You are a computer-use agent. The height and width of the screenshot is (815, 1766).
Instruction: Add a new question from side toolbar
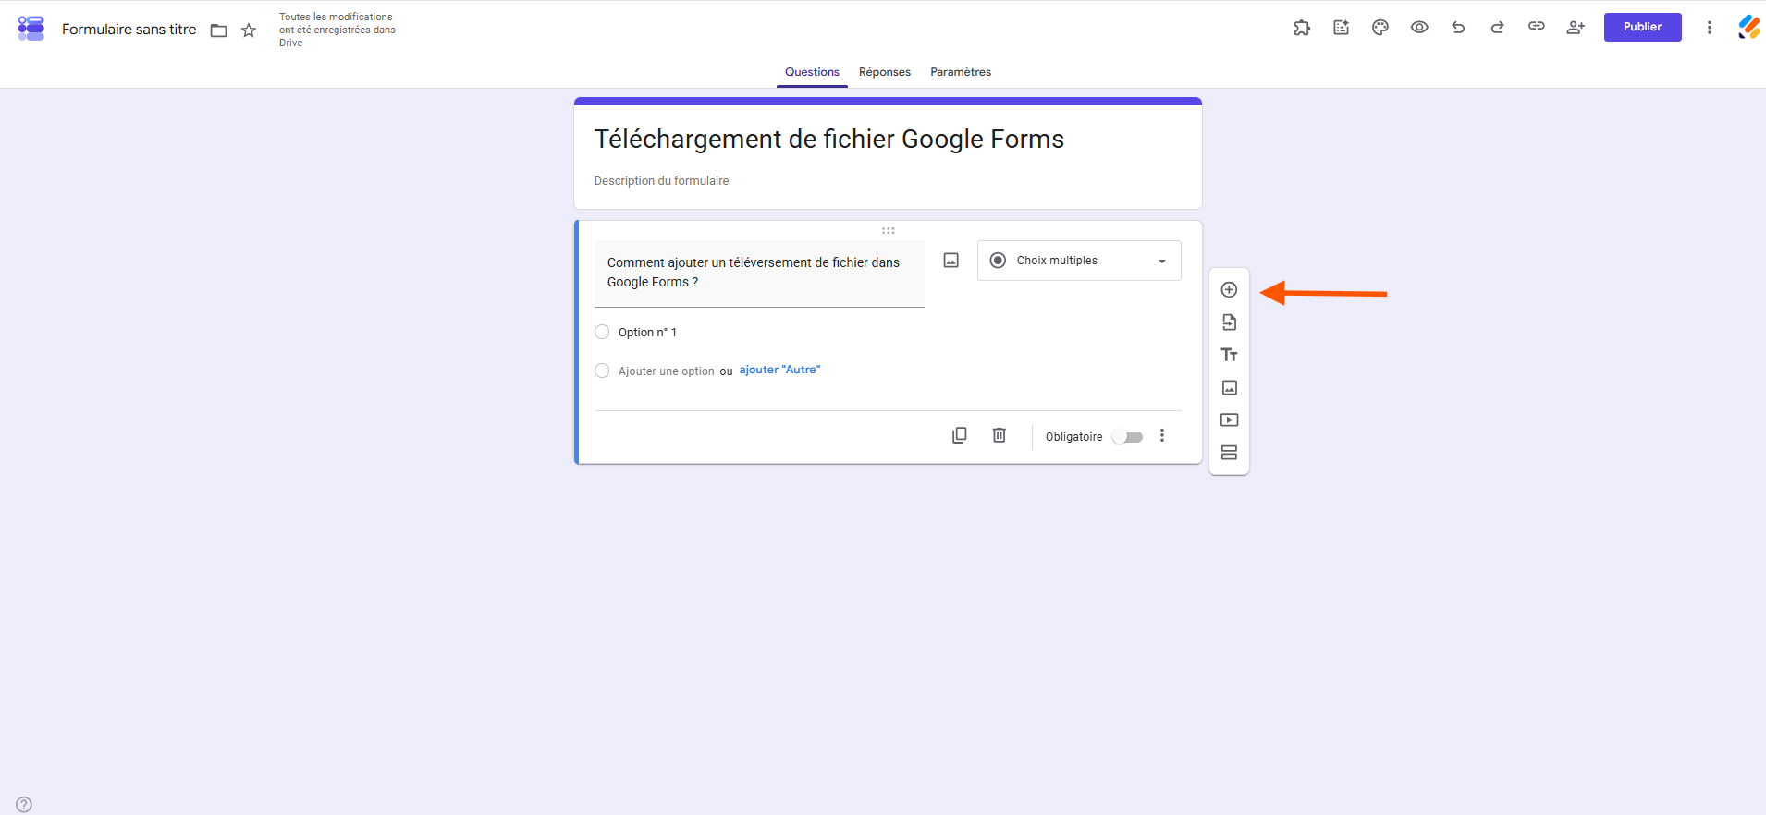(1229, 290)
